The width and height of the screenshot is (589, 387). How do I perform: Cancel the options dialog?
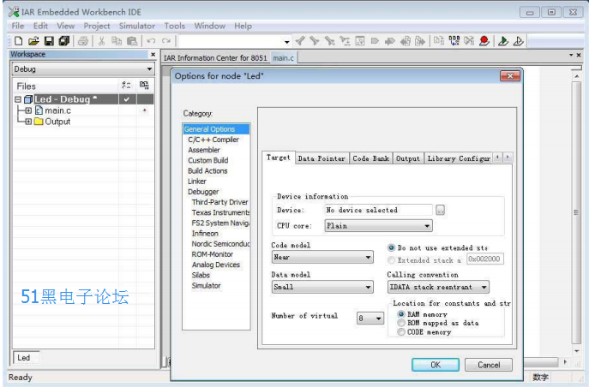coord(489,365)
